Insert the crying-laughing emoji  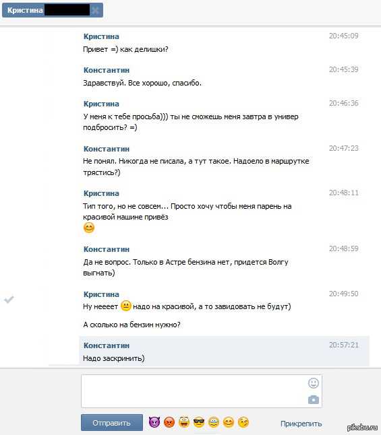click(213, 422)
